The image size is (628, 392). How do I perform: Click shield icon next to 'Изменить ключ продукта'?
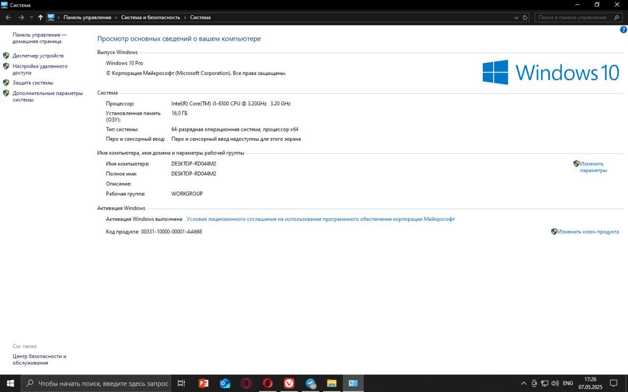coord(554,232)
